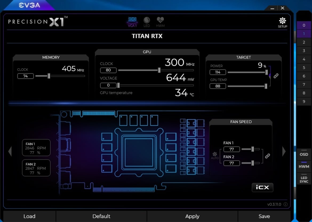
Task: Click the FAN 1 speed slider
Action: point(250,149)
